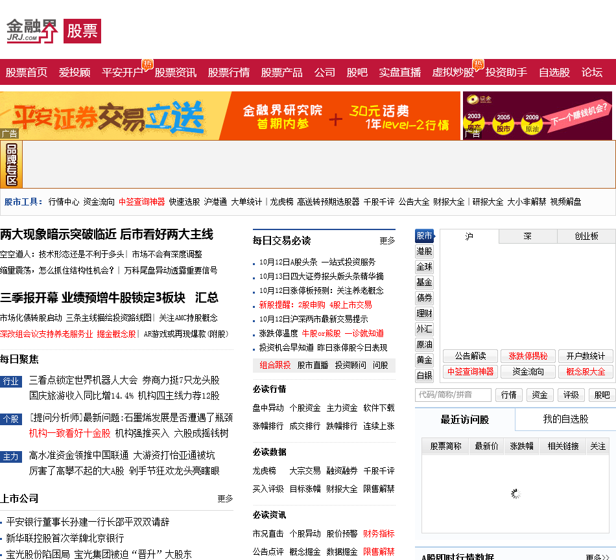Click the 涨跌停揭秘 button
The height and width of the screenshot is (560, 616).
point(528,356)
